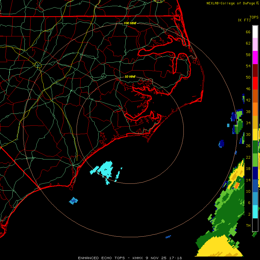Image resolution: width=260 pixels, height=260 pixels.
Task: Click the 'TH' legend label
Action: pyautogui.click(x=248, y=226)
